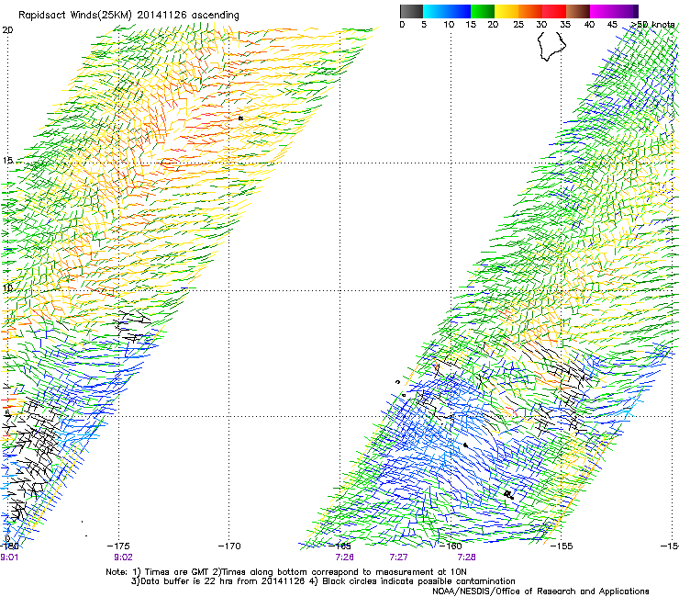
Task: Click the magenta-purple 40-50 knots color segment
Action: (615, 11)
